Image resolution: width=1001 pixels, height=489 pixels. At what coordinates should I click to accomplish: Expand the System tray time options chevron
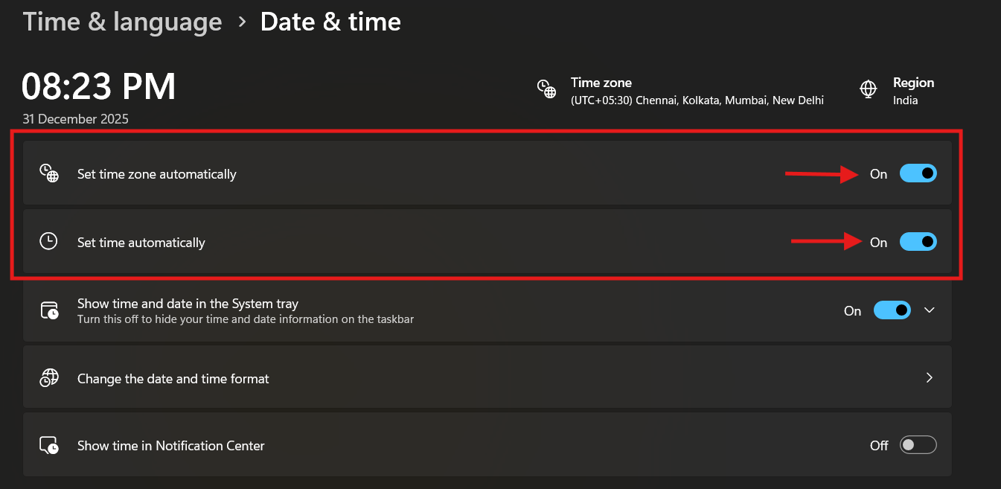930,310
